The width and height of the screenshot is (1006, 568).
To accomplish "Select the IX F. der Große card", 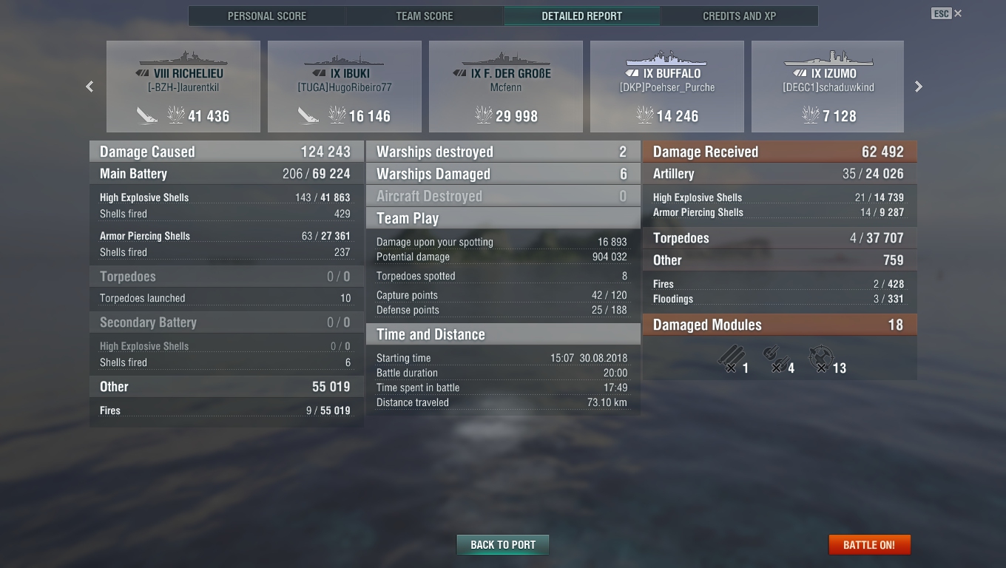I will (x=506, y=87).
